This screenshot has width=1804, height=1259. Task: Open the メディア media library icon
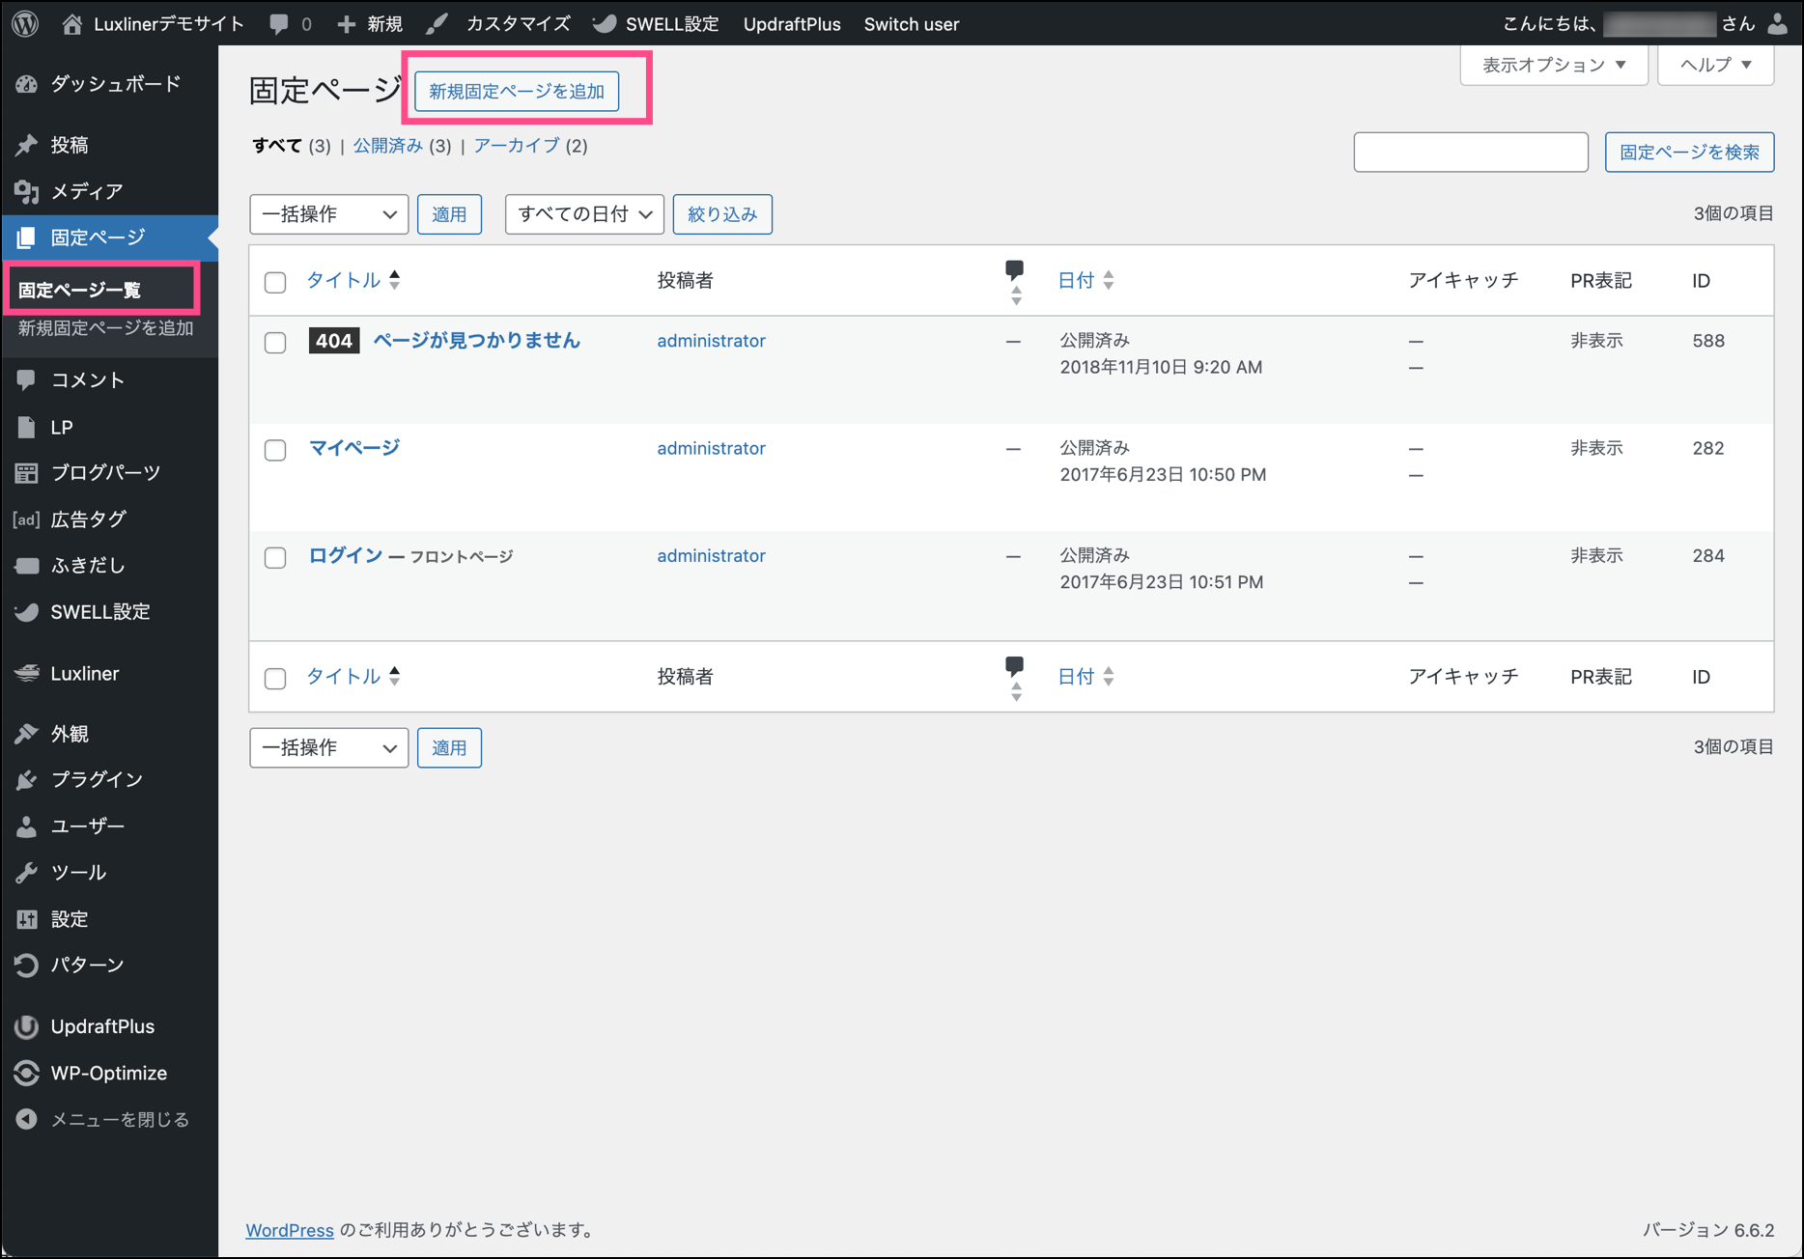(26, 192)
